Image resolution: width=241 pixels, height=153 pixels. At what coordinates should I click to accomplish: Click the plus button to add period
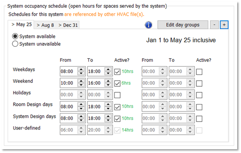(224, 25)
